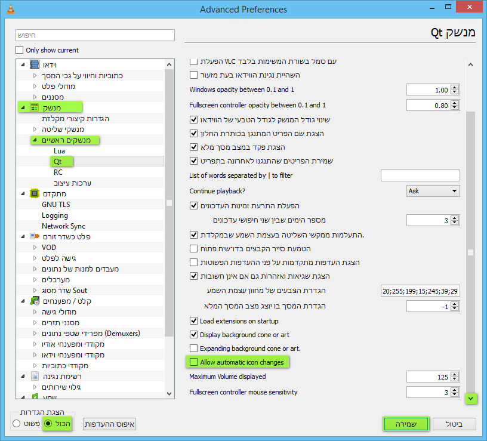The width and height of the screenshot is (487, 441).
Task: Enable Allow automatic icon changes
Action: coord(193,362)
